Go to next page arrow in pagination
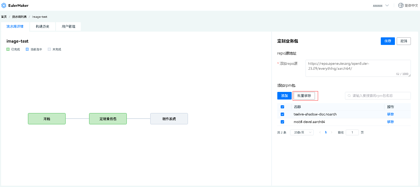Image resolution: width=420 pixels, height=187 pixels. click(332, 132)
